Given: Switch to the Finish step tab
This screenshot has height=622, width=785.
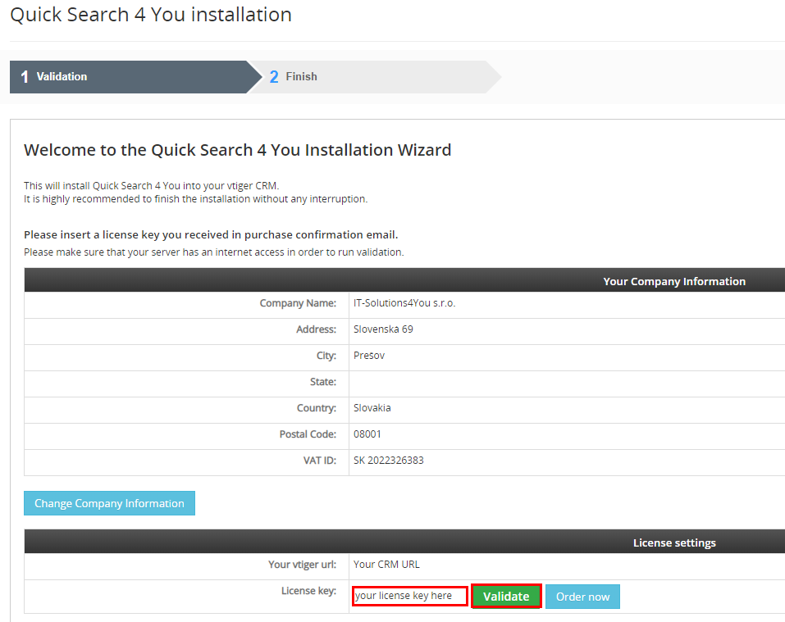Looking at the screenshot, I should pyautogui.click(x=373, y=77).
